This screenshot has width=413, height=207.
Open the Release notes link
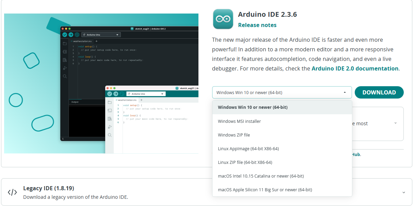[x=257, y=25]
